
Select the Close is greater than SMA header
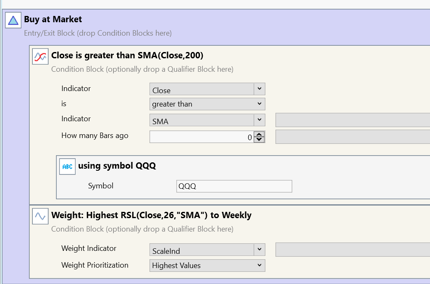[127, 55]
